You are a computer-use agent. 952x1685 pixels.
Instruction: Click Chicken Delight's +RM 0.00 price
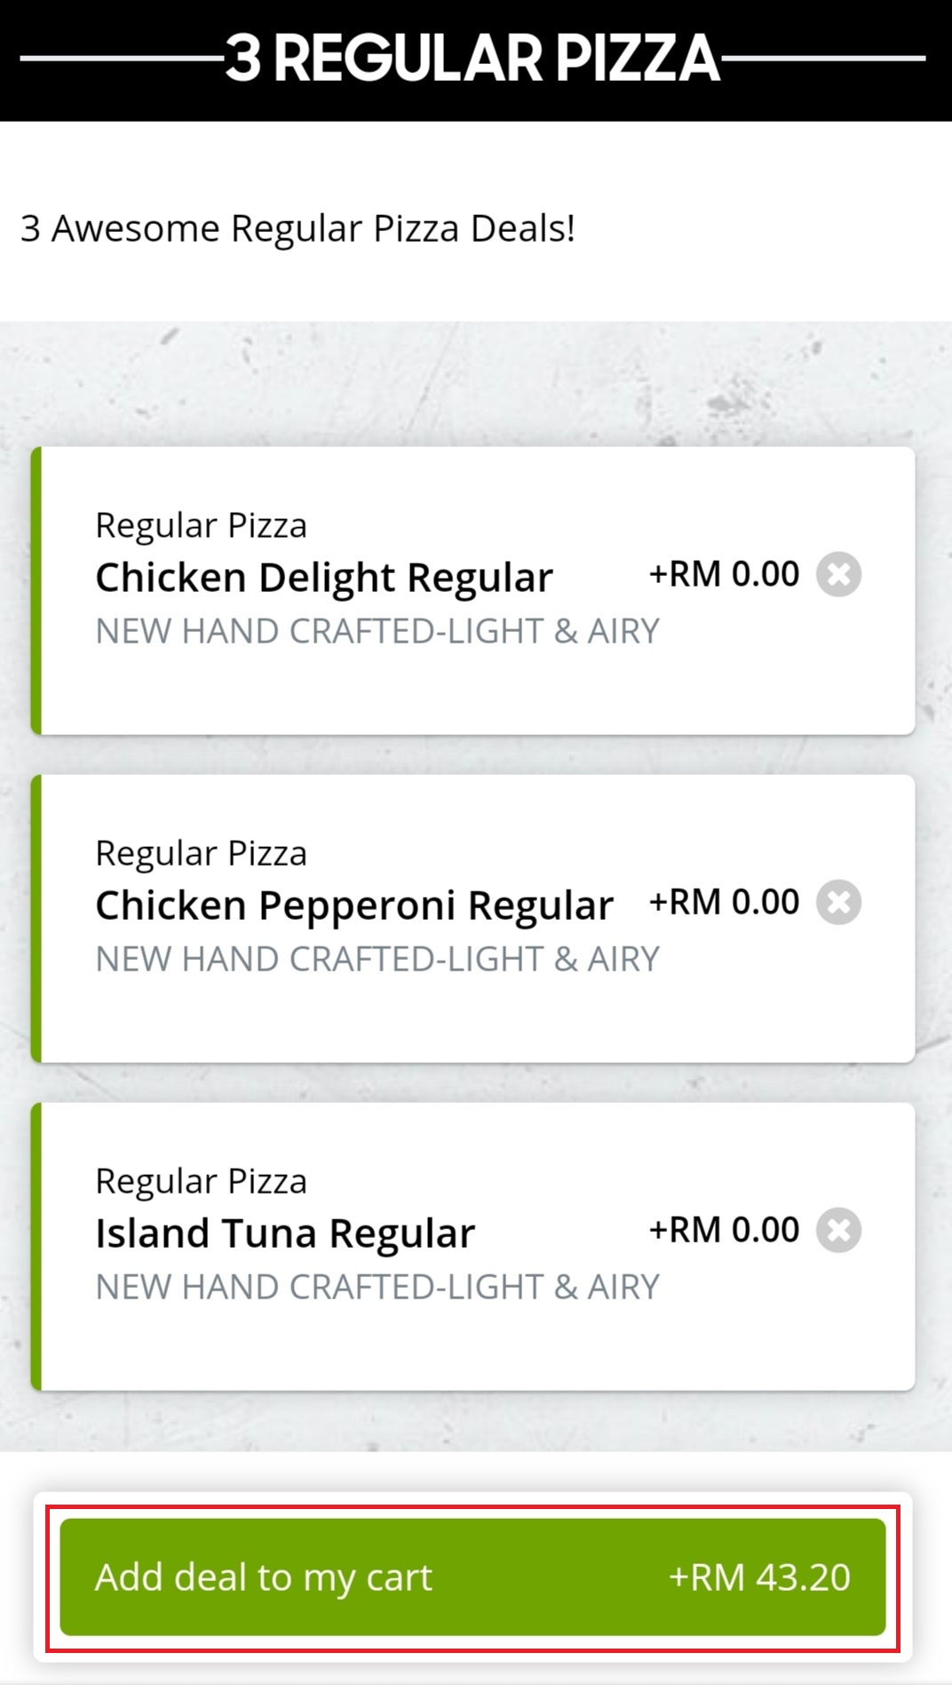(x=724, y=574)
